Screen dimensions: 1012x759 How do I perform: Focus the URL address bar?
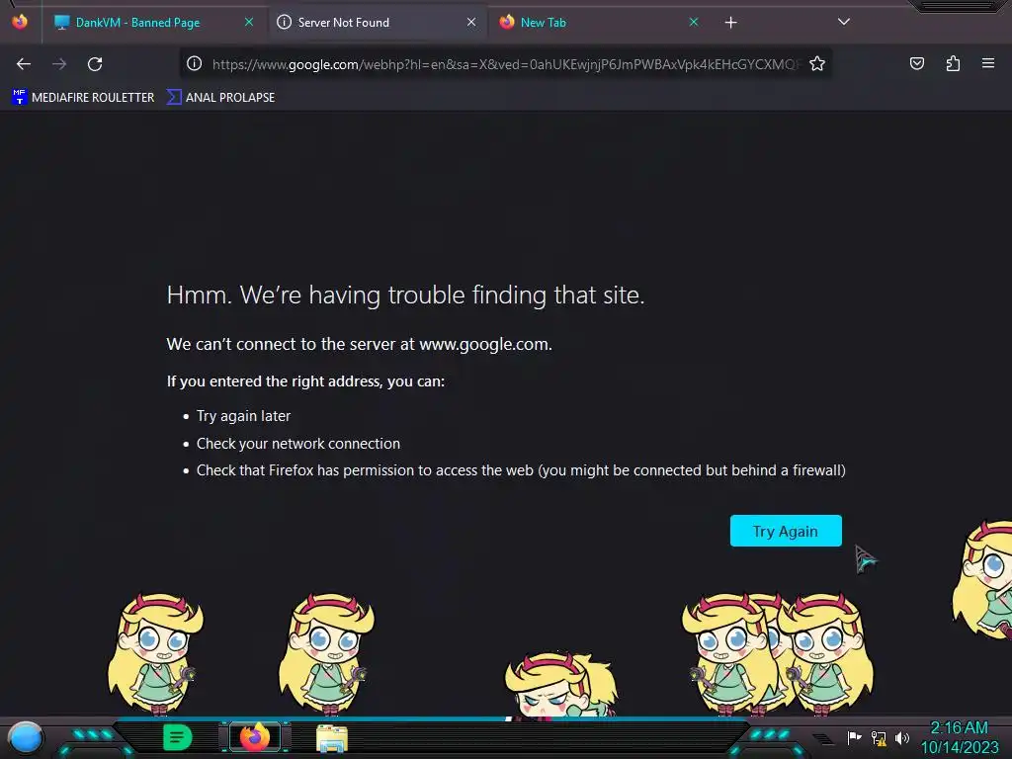[x=507, y=64]
